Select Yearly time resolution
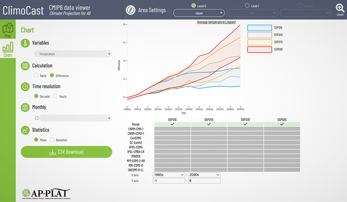Viewport: 347px width, 202px height. 55,96
